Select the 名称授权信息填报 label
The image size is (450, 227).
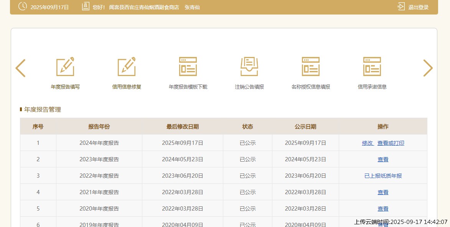point(311,87)
